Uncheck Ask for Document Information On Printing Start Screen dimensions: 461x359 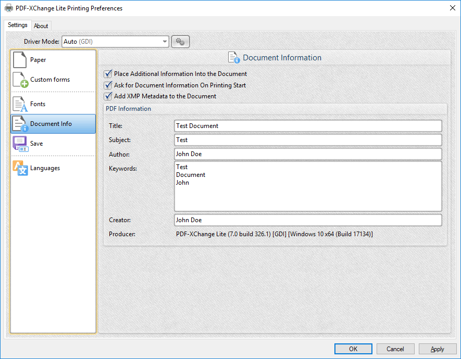tap(108, 85)
